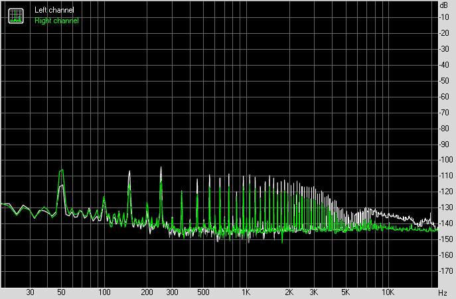
Task: Click the '-110' dB axis value
Action: coord(446,176)
